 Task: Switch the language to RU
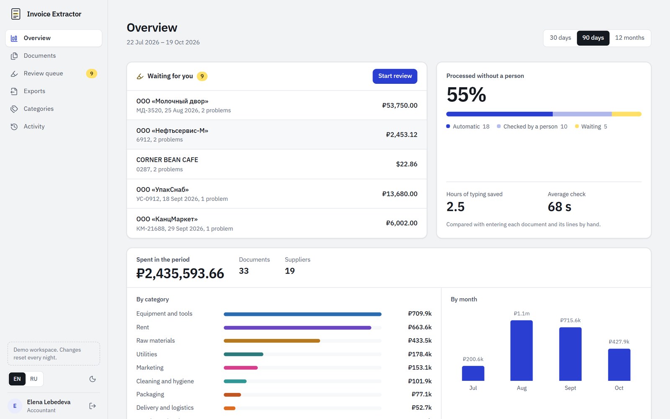pos(34,379)
